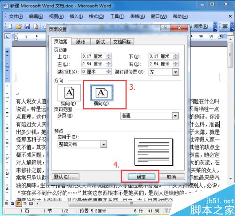Click the right margin (右) input field
Screen dimensions: 235x216
tap(161, 64)
